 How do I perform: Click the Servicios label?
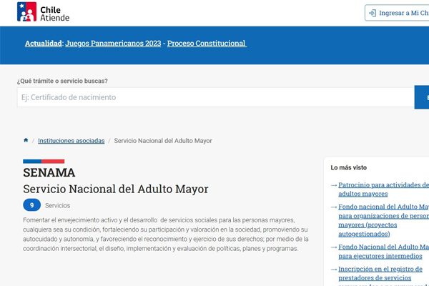pos(57,205)
